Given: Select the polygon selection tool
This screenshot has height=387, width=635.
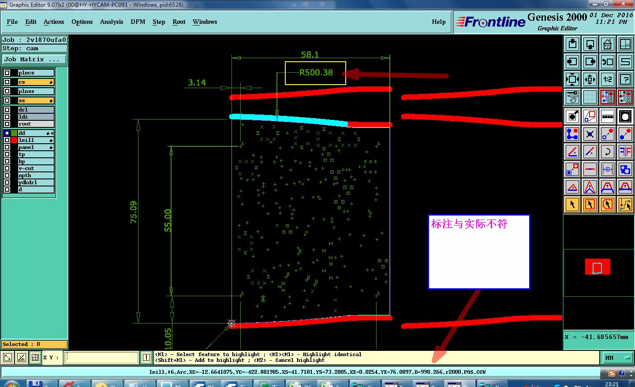Looking at the screenshot, I should pos(608,205).
